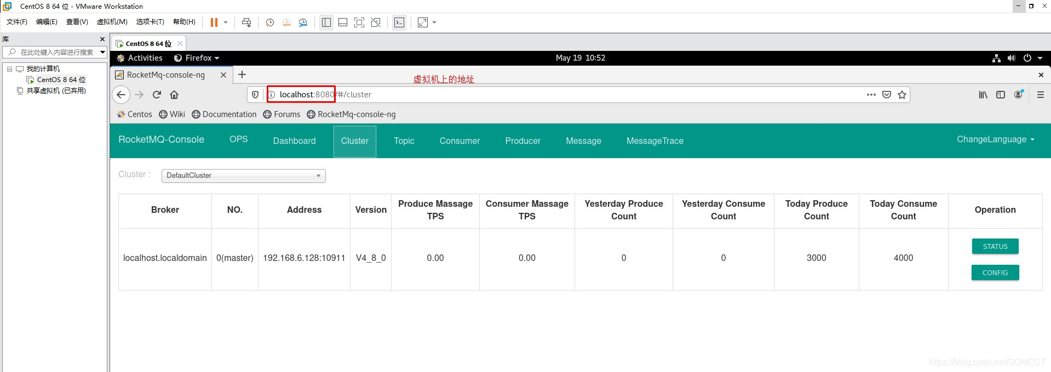Close the RocketMq-console-ng browser tab
Viewport: 1051px width, 372px height.
coord(223,75)
